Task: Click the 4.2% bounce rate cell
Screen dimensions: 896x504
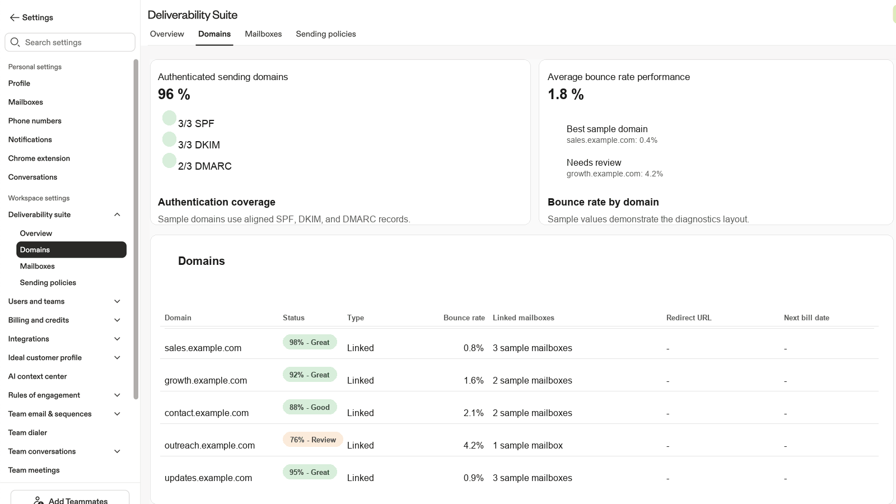Action: (x=474, y=445)
